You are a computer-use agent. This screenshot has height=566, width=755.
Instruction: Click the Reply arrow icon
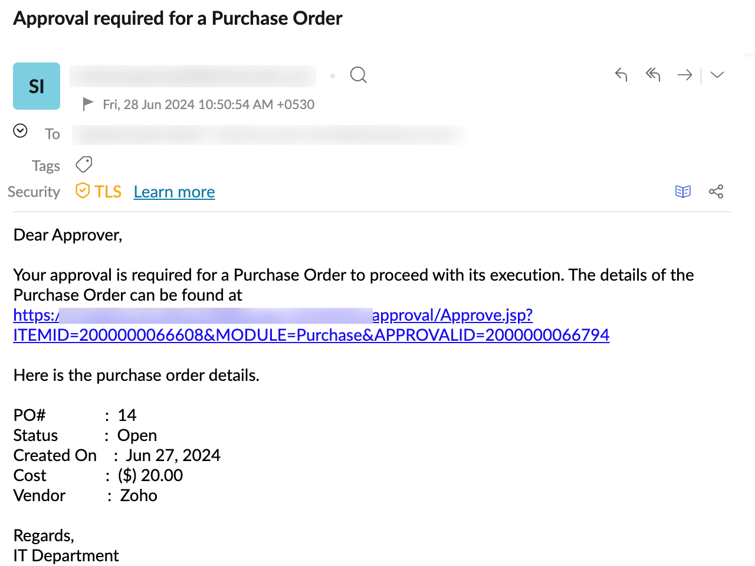621,74
